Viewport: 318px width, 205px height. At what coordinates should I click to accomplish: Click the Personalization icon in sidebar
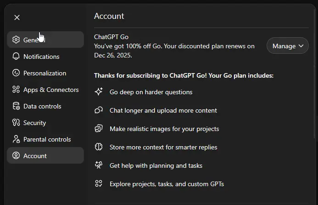click(x=16, y=73)
